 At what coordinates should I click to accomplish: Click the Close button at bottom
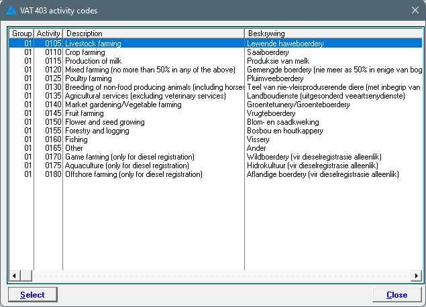click(396, 294)
